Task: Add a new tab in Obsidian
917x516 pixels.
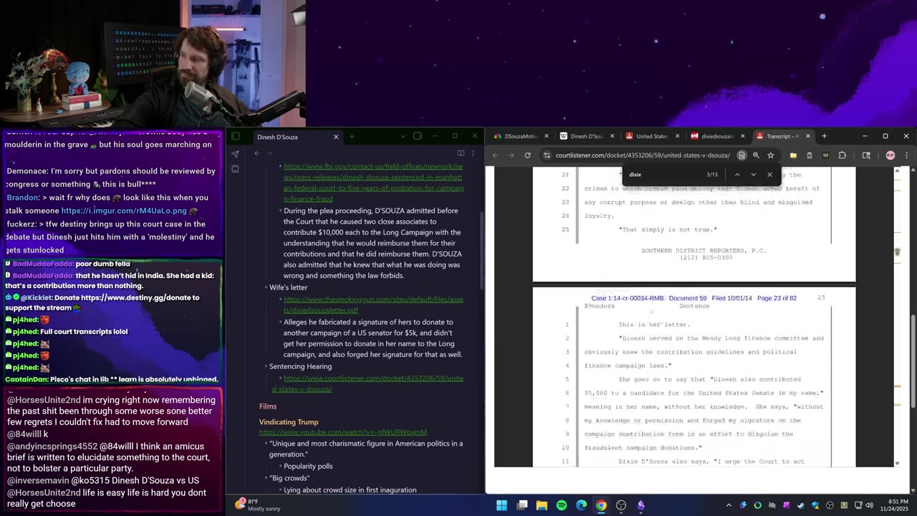Action: (352, 136)
